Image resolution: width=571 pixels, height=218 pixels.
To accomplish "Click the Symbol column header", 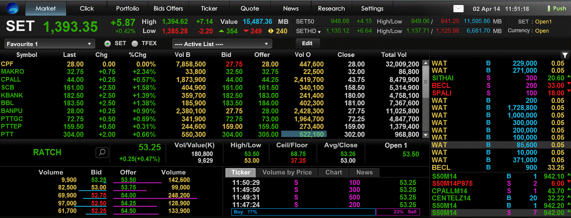I will (27, 55).
